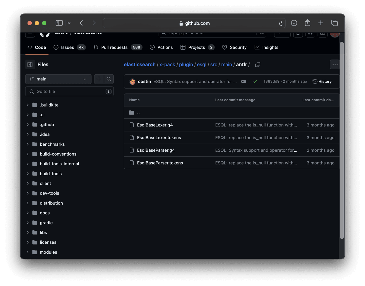The height and width of the screenshot is (286, 365).
Task: Click the search files magnifier icon
Action: (109, 79)
